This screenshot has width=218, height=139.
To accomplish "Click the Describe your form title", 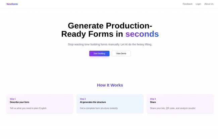I will point(19,102).
